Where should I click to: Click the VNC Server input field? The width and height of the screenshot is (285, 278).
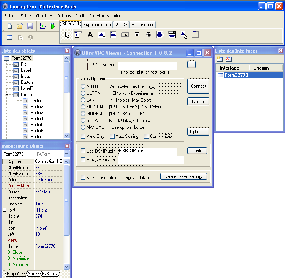pyautogui.click(x=147, y=65)
